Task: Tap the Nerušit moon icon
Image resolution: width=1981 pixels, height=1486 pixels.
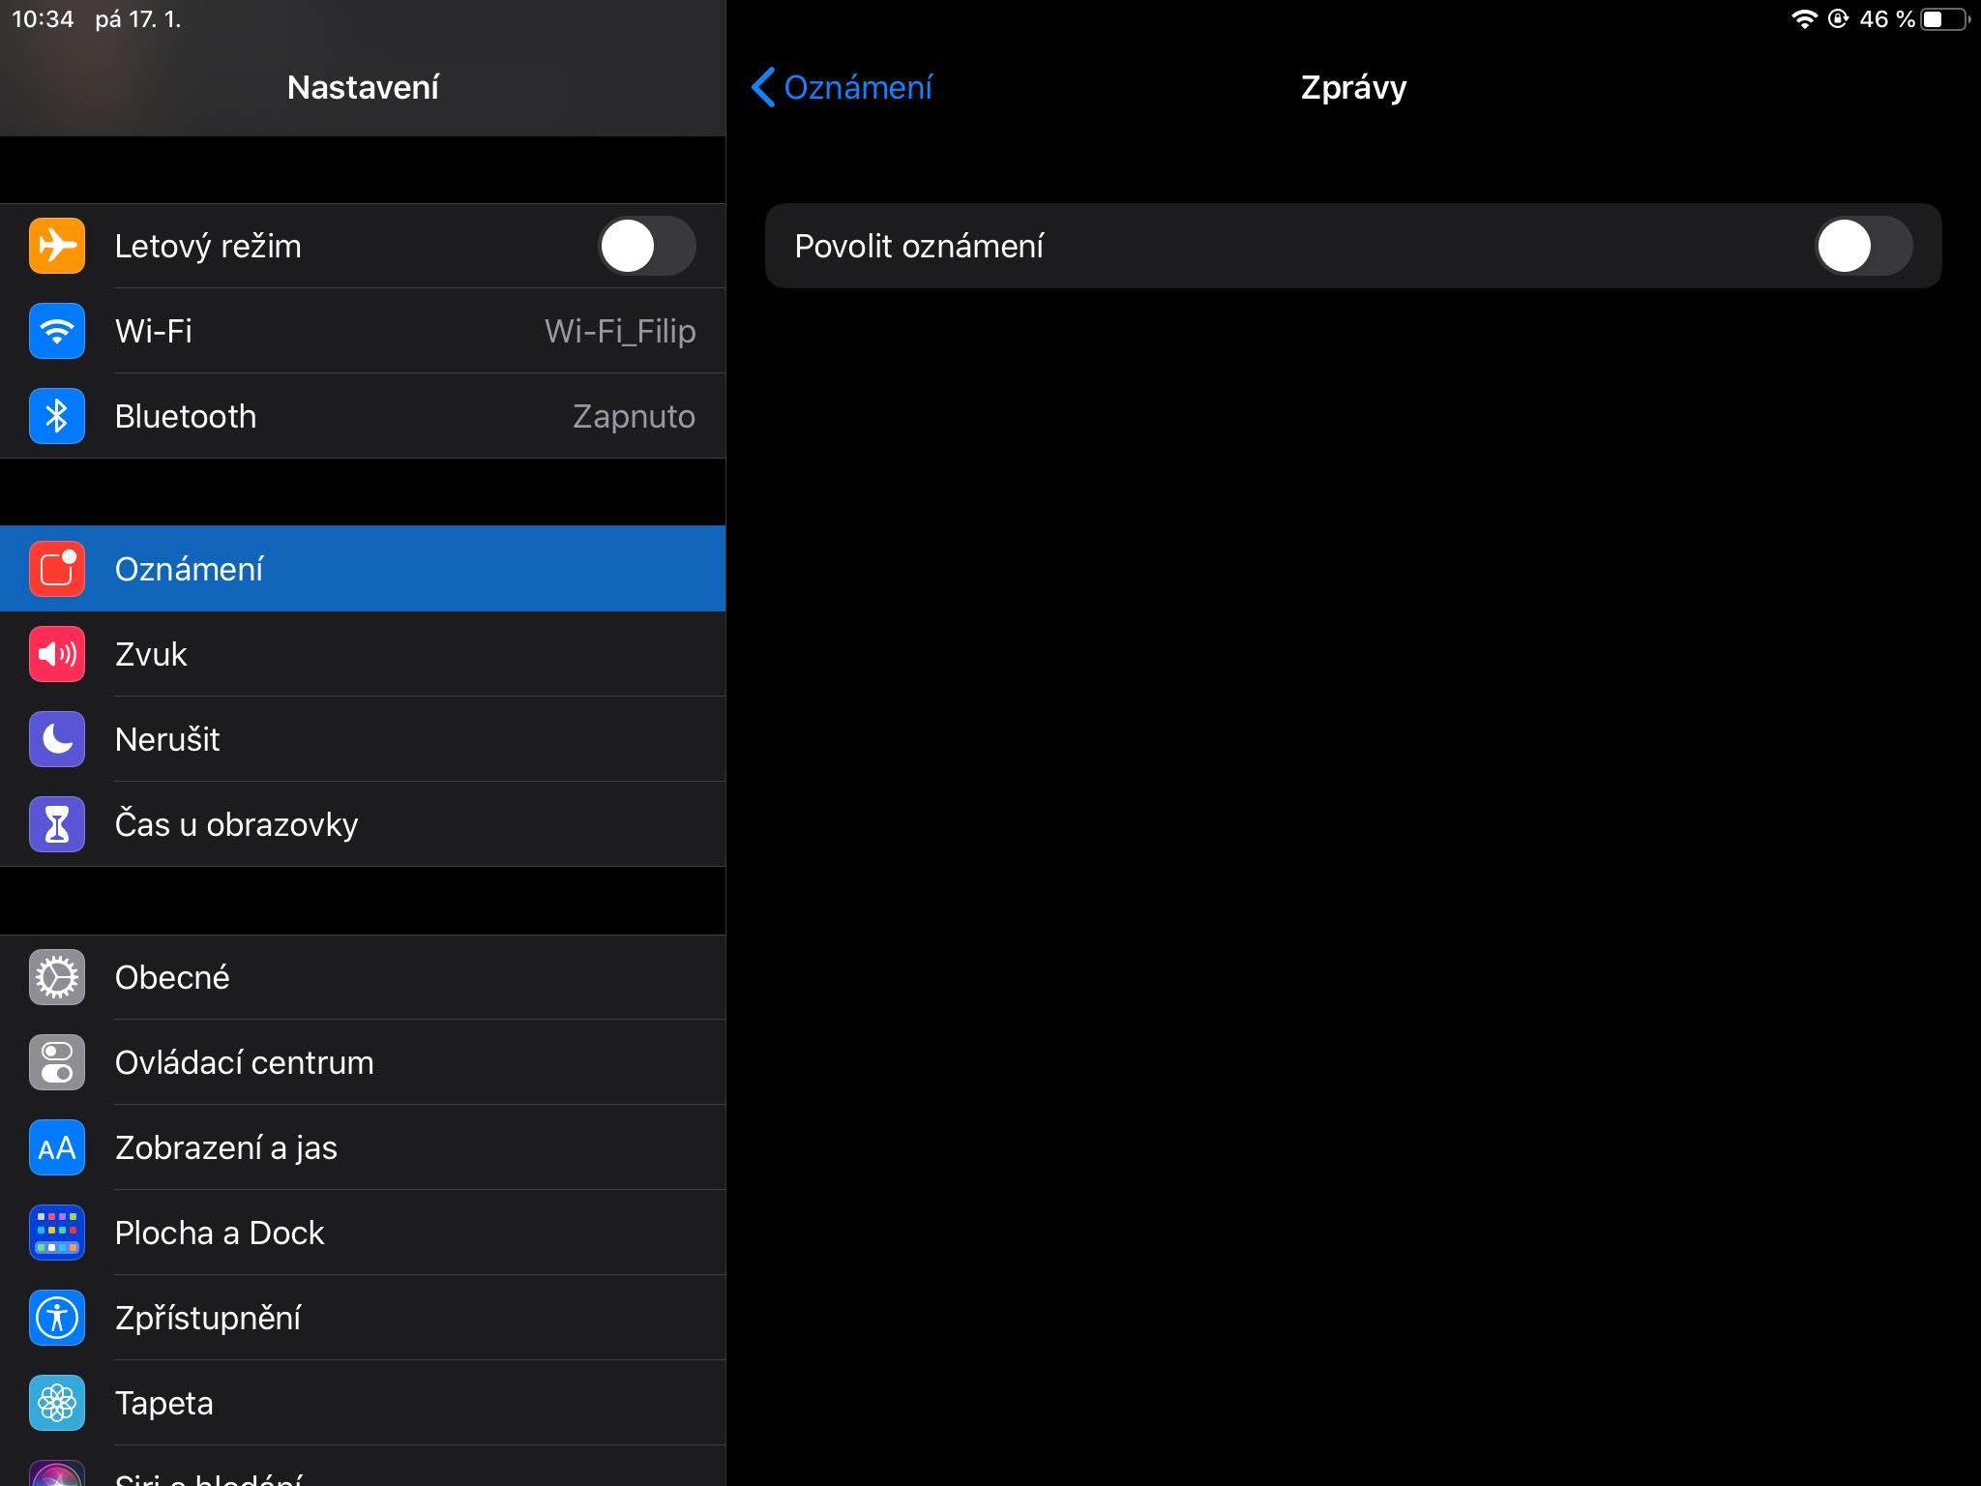Action: (x=57, y=739)
